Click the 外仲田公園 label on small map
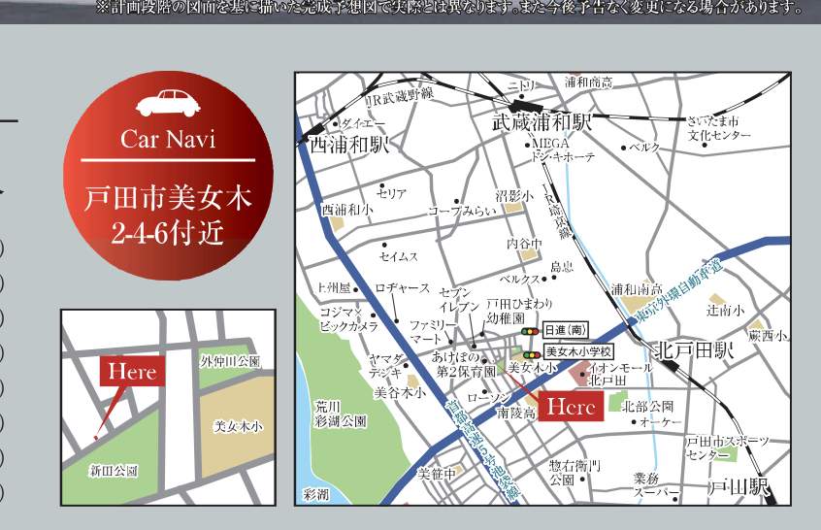Image resolution: width=821 pixels, height=530 pixels. coord(230,362)
